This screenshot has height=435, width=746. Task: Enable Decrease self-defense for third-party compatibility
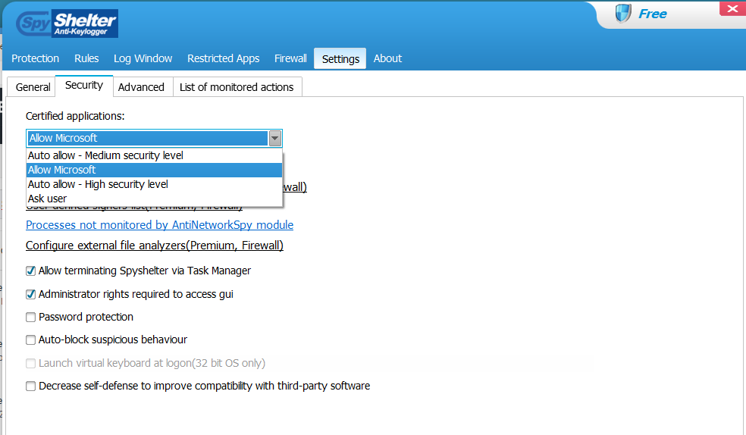31,386
